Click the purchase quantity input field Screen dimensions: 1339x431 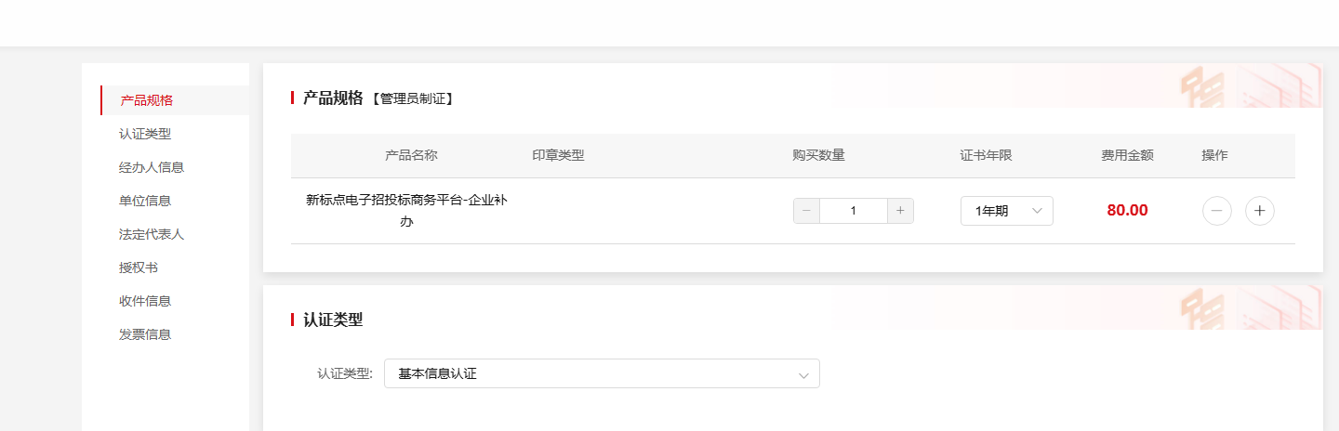point(853,211)
